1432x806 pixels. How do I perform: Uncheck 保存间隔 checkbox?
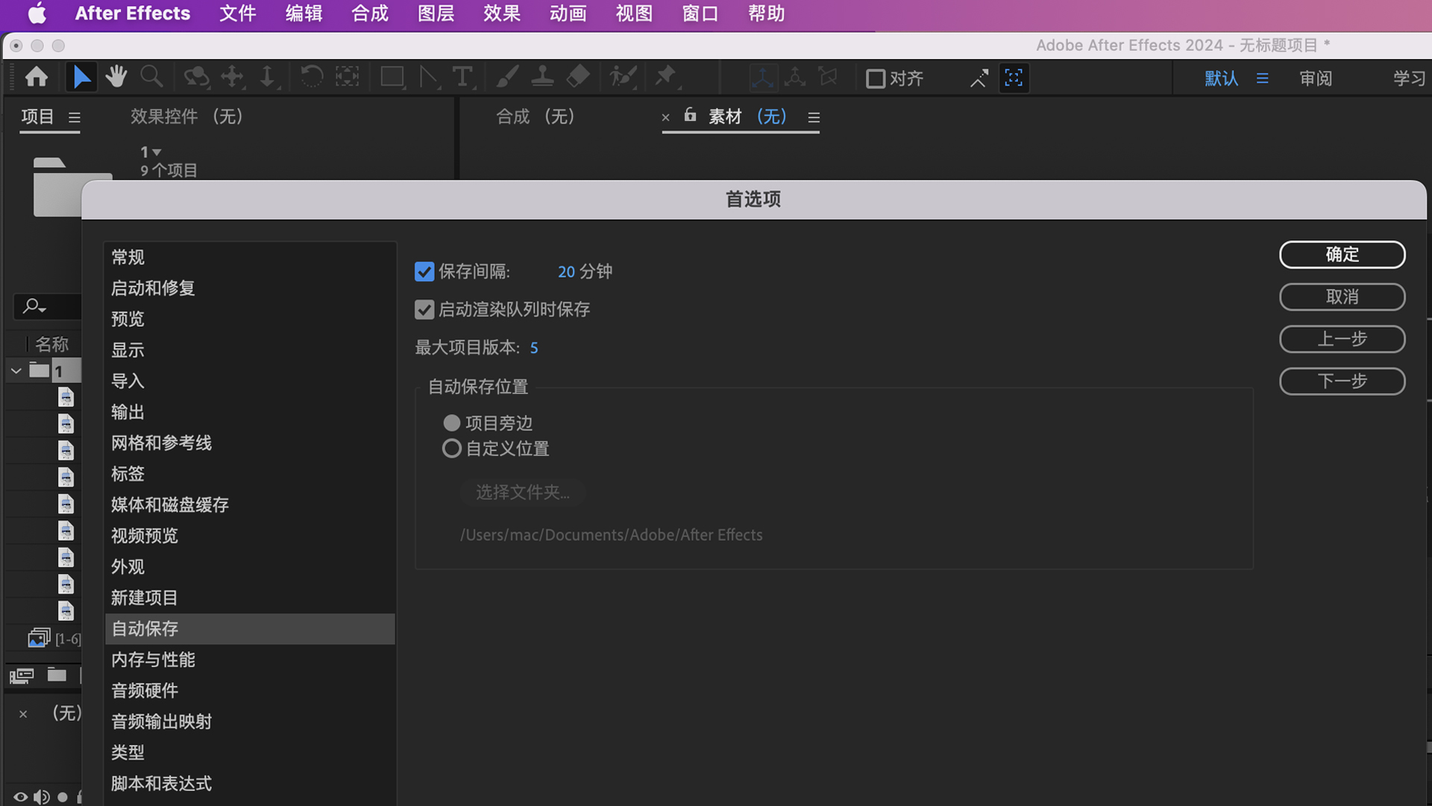coord(424,272)
